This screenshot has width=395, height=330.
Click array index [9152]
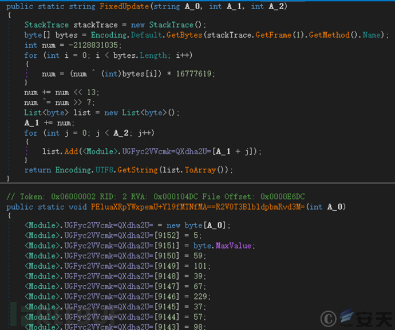click(x=167, y=235)
